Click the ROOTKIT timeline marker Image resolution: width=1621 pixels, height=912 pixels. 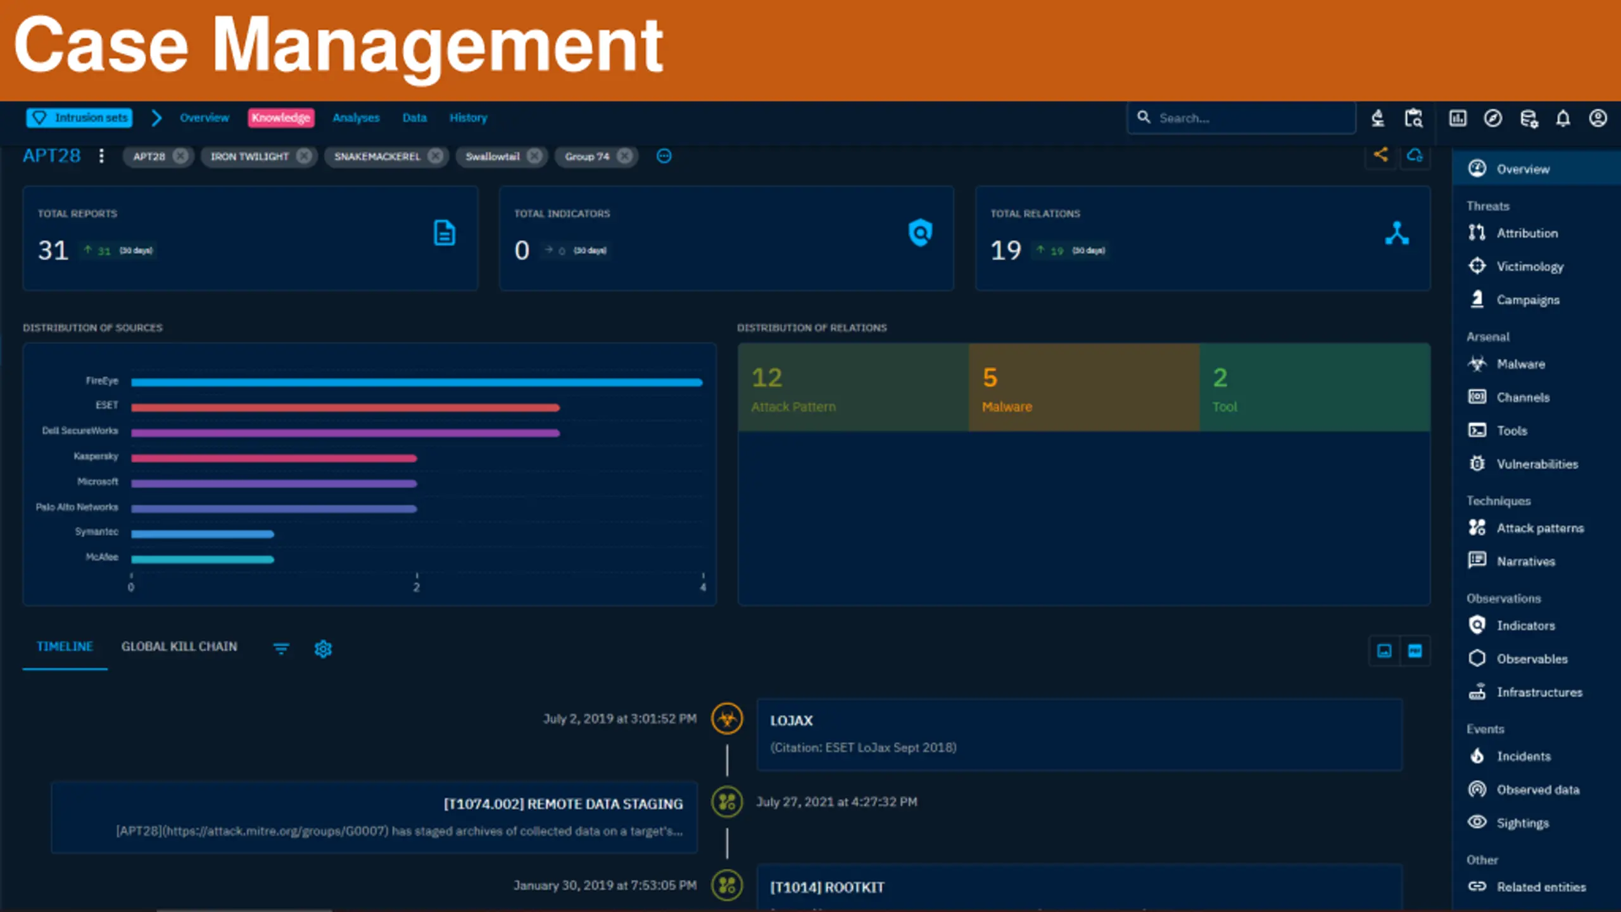tap(727, 885)
